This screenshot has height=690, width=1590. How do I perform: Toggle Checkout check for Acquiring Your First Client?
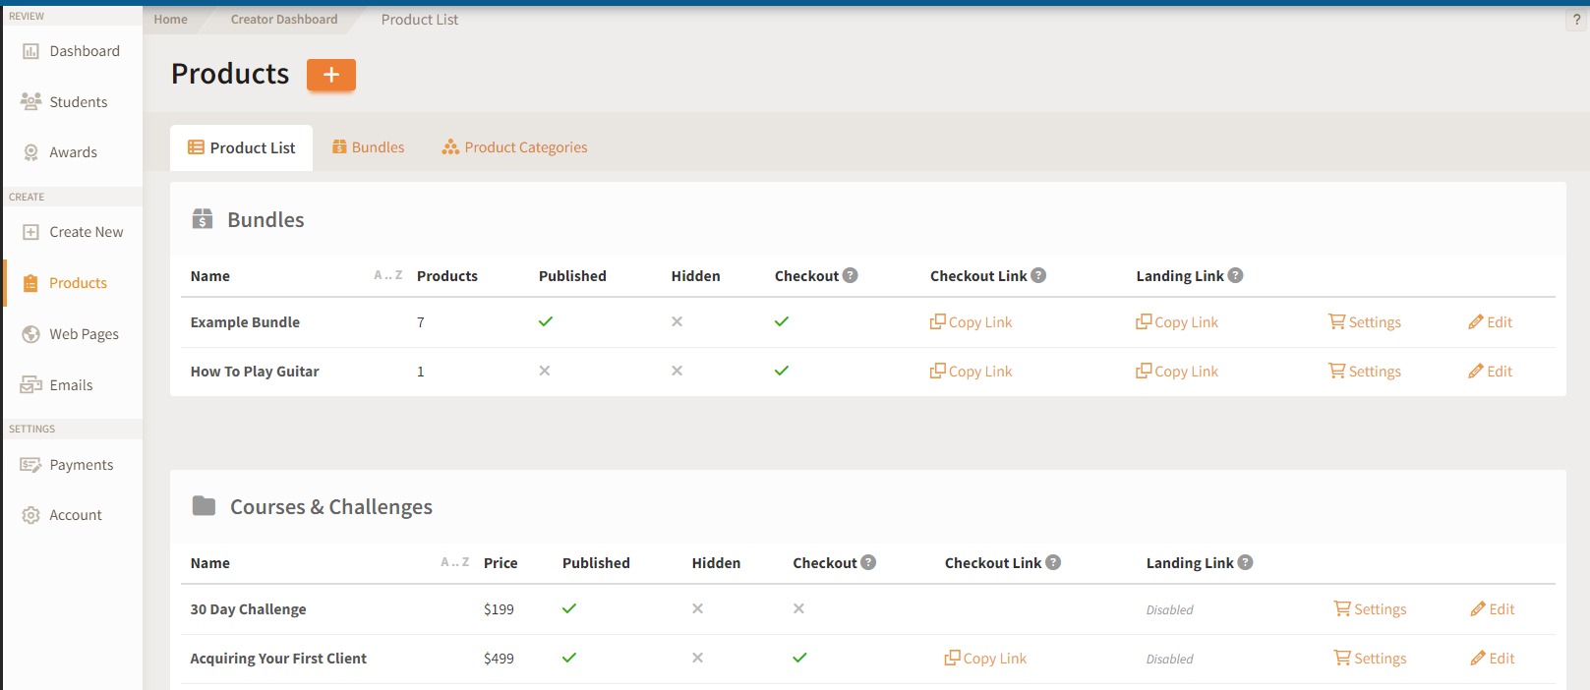coord(799,658)
